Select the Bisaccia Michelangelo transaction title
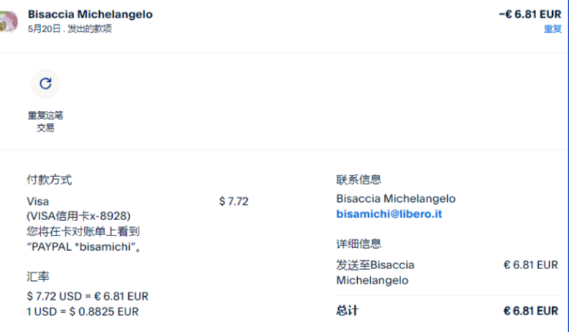 point(90,15)
